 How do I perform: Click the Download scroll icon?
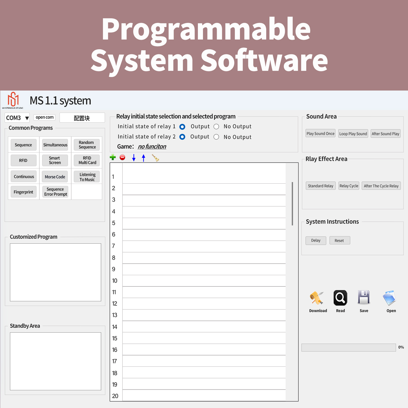316,298
